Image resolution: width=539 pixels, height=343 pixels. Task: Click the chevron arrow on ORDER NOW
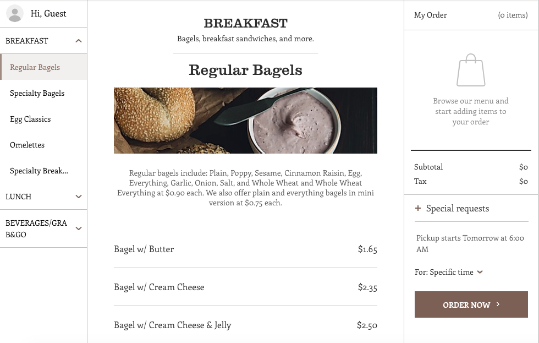[498, 304]
